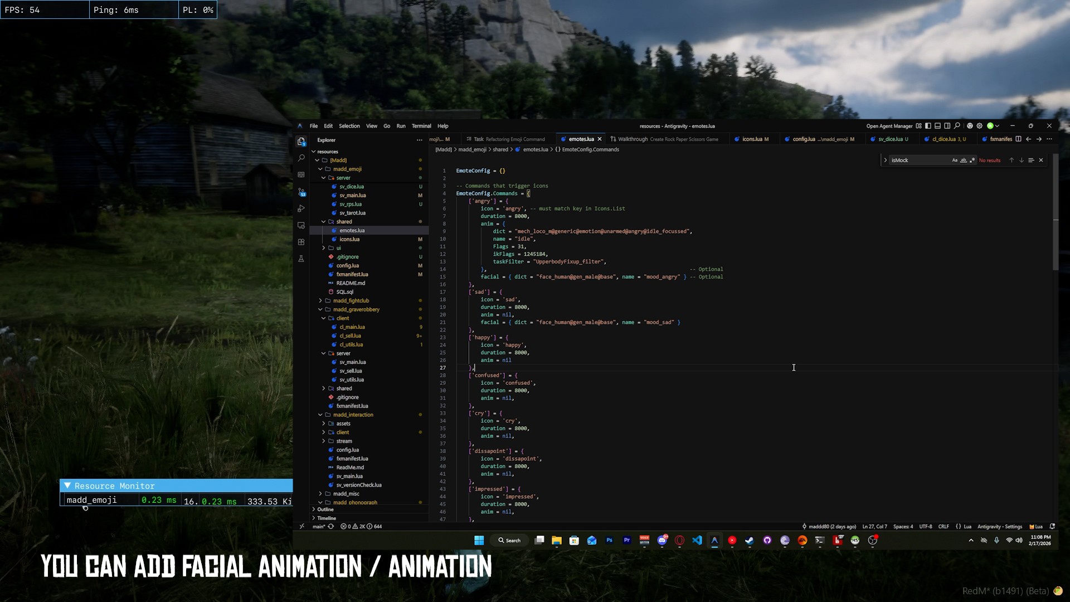Open the Selection menu
The height and width of the screenshot is (602, 1070).
[349, 127]
